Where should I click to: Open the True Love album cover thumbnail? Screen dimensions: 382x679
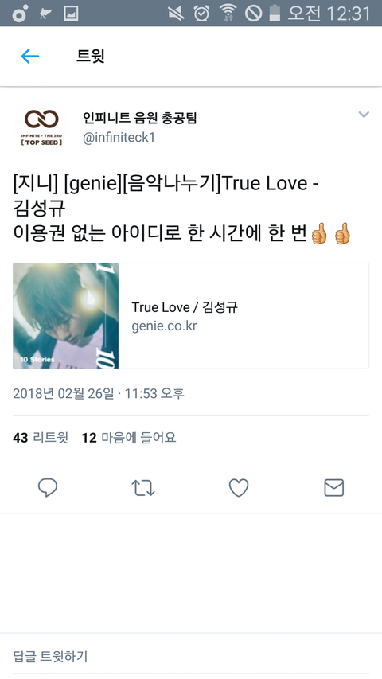point(66,316)
